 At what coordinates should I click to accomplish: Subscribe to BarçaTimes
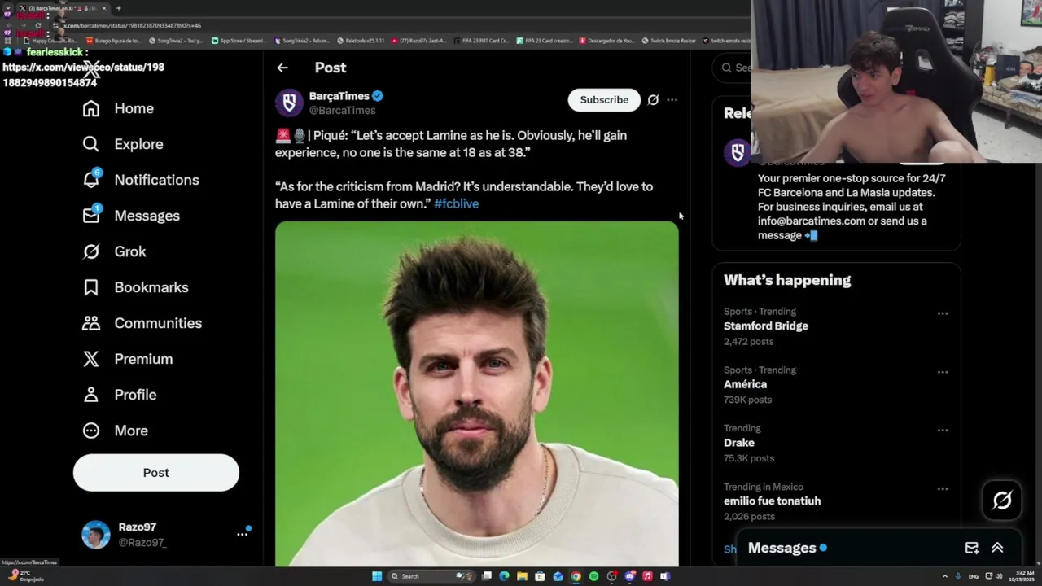(x=604, y=99)
